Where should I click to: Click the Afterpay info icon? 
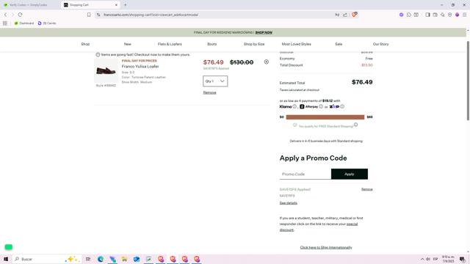321,106
